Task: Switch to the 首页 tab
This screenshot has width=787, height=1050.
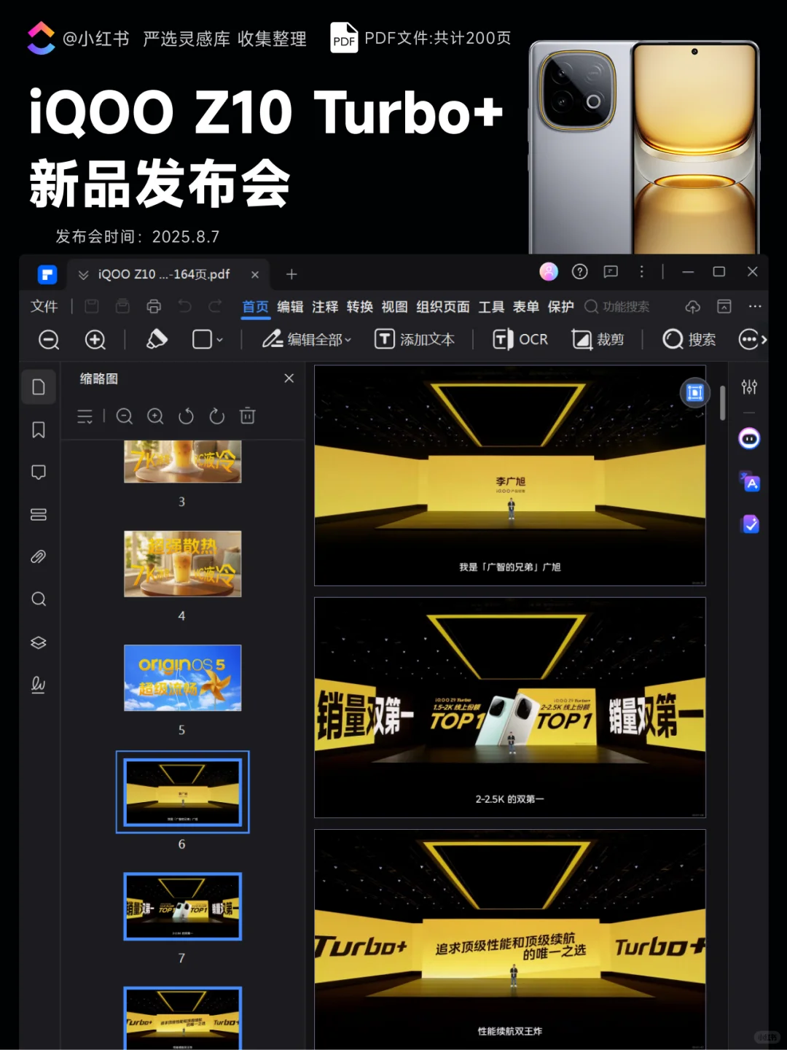Action: tap(256, 307)
